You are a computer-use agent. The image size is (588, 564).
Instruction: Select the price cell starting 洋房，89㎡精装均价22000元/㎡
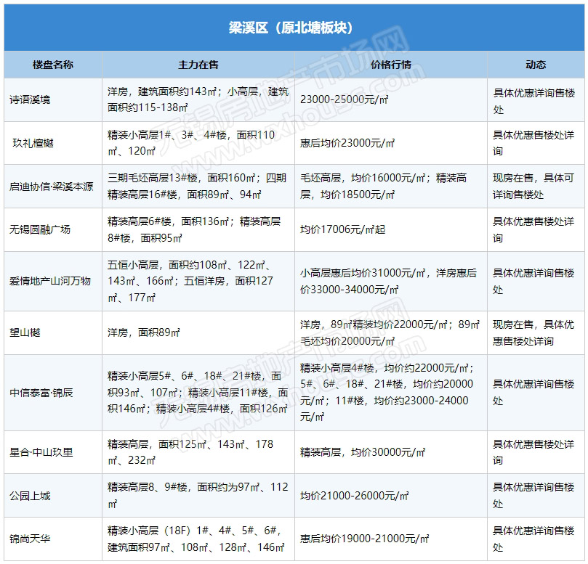[390, 332]
